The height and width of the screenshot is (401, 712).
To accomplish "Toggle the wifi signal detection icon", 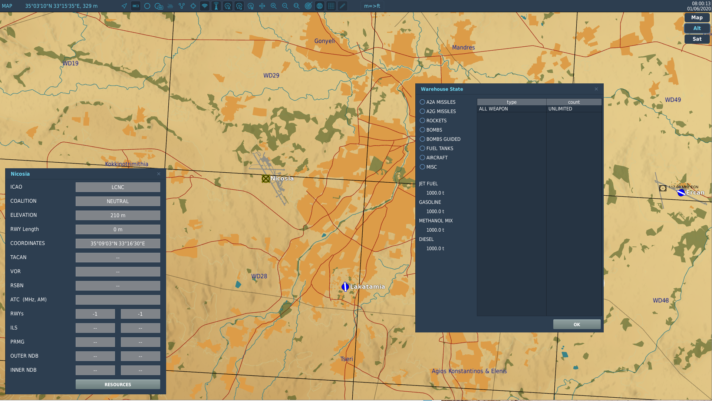I will point(205,6).
